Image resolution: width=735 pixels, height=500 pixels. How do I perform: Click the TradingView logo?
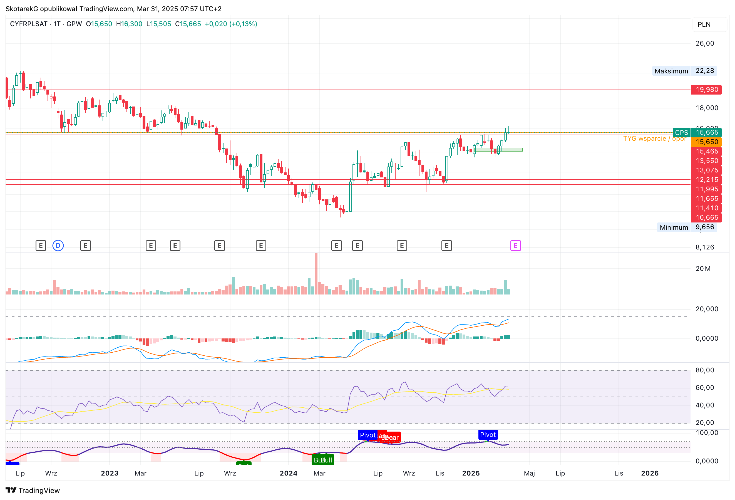coord(11,490)
